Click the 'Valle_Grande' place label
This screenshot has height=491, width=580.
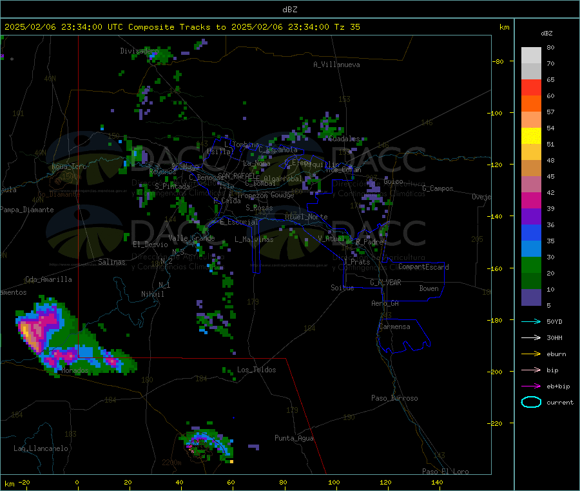click(191, 238)
